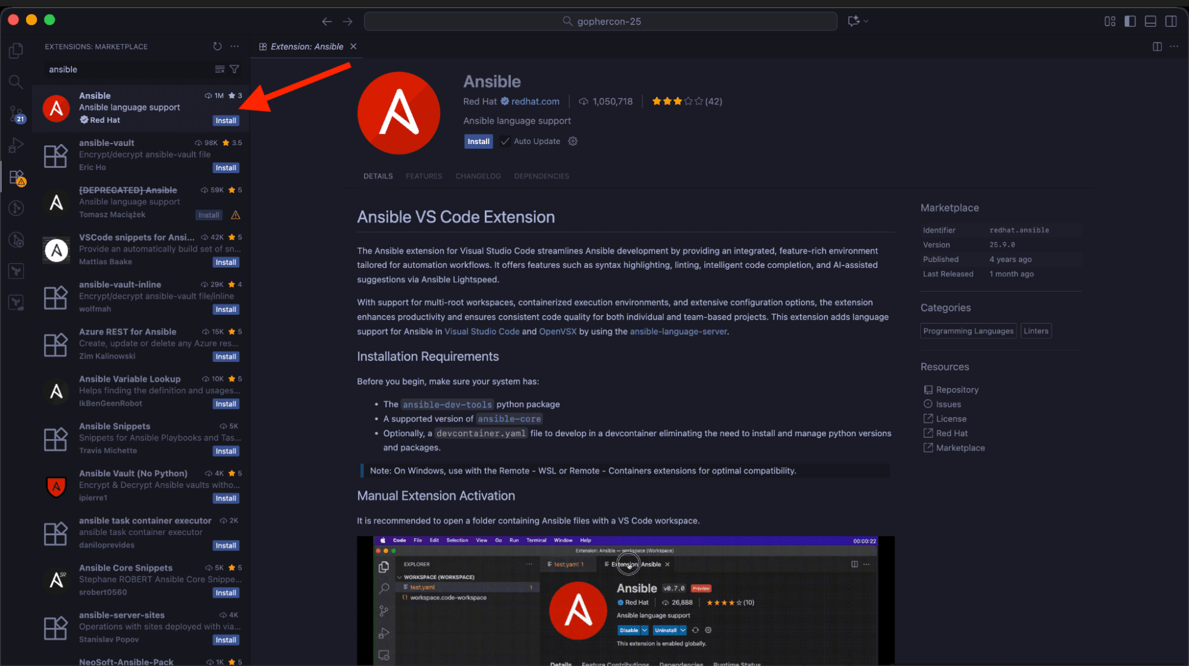Install Red Hat Ansible in the list

coord(226,121)
